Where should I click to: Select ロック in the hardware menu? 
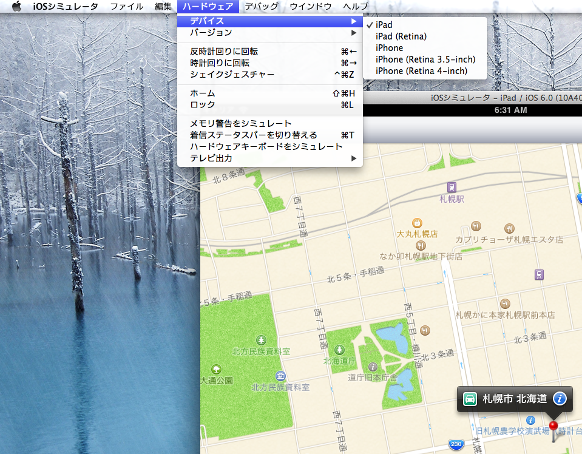coord(270,104)
